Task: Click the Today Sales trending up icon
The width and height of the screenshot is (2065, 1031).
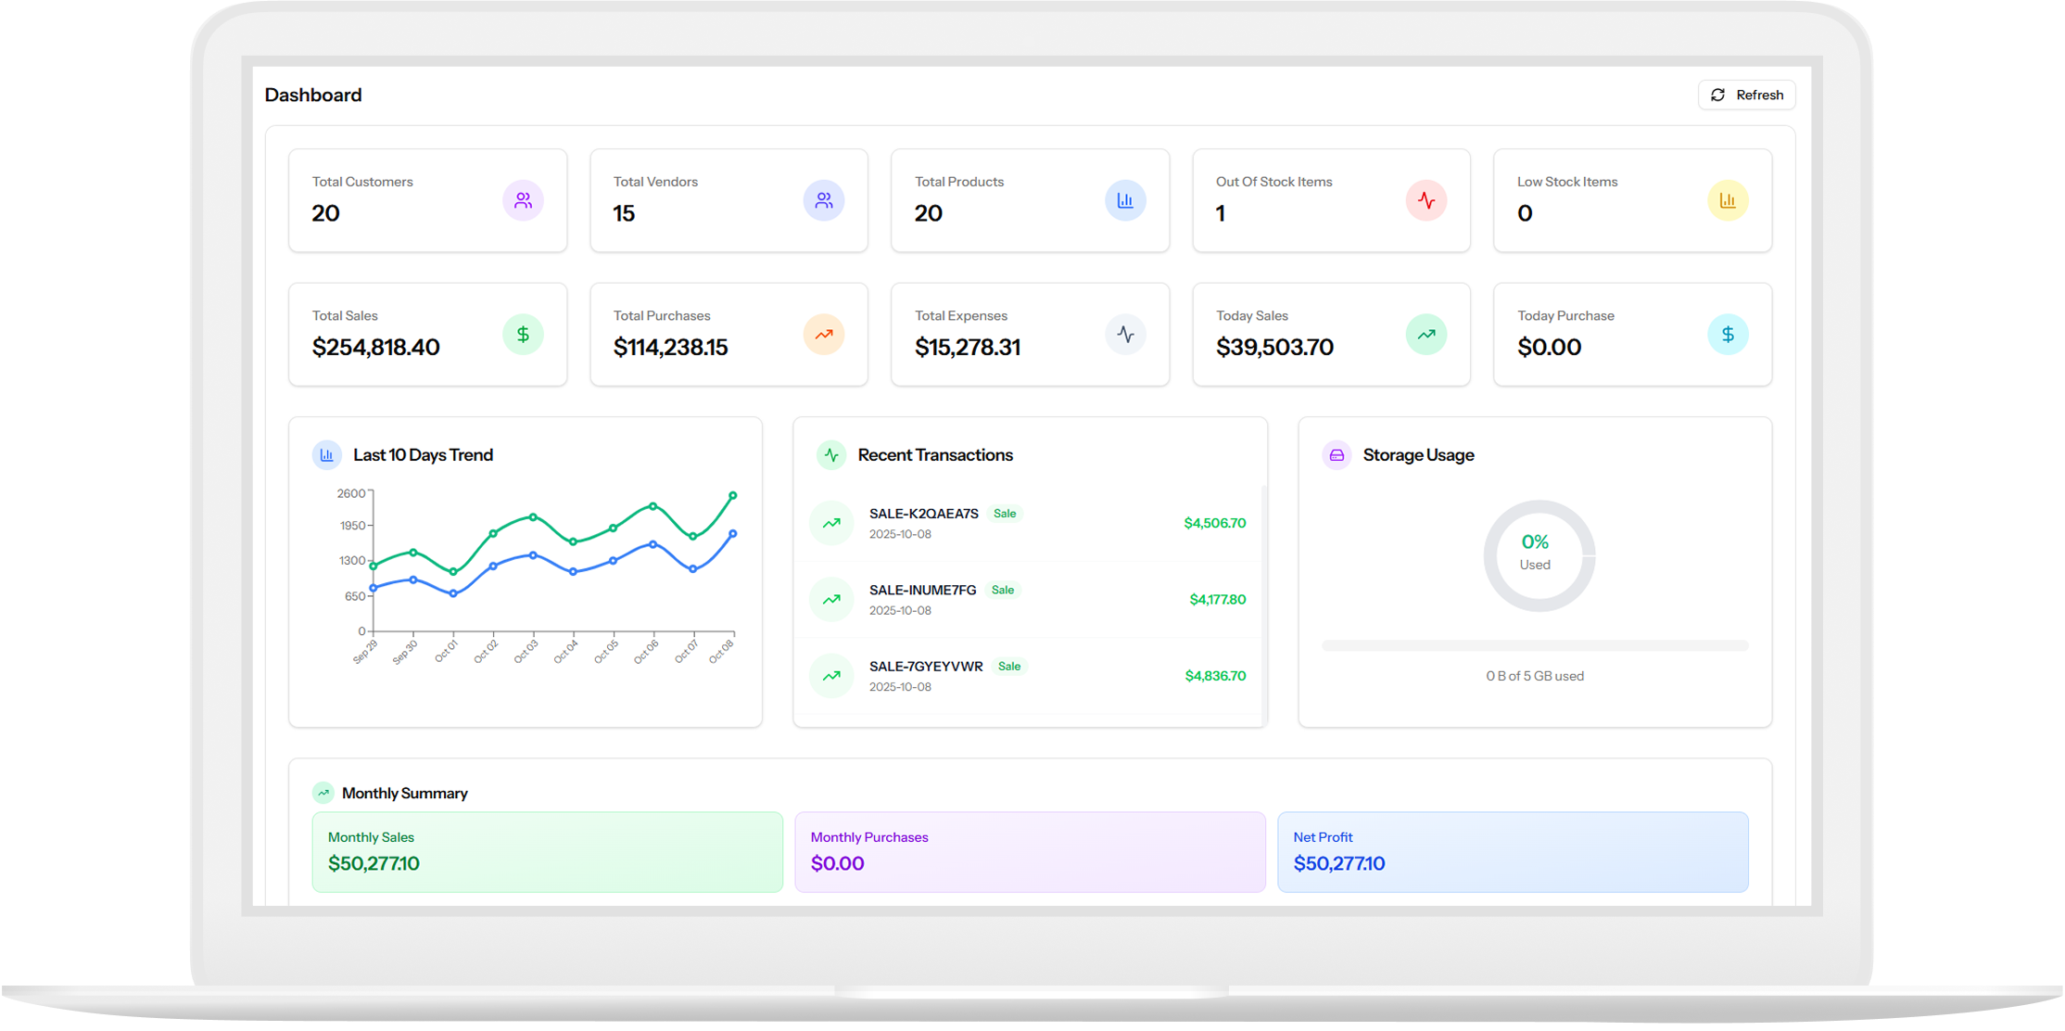Action: tap(1426, 334)
